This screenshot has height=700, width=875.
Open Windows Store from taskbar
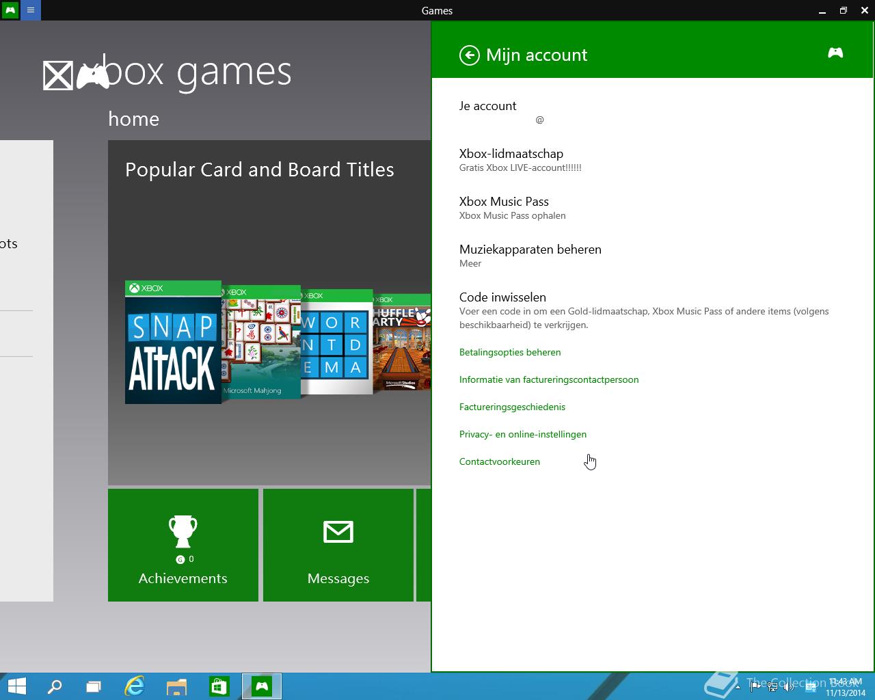[219, 686]
